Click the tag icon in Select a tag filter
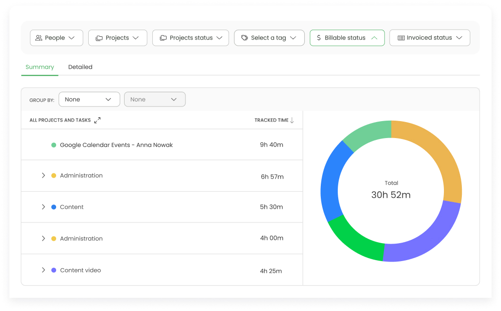The height and width of the screenshot is (311, 501). [245, 38]
